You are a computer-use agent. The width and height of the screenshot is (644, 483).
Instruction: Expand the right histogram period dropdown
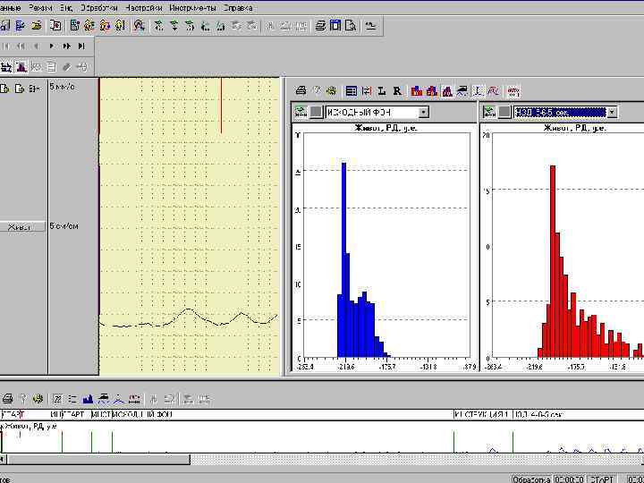coord(612,113)
